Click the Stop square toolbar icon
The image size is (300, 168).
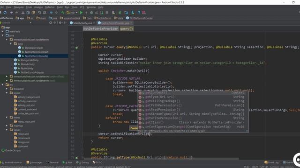click(x=107, y=13)
